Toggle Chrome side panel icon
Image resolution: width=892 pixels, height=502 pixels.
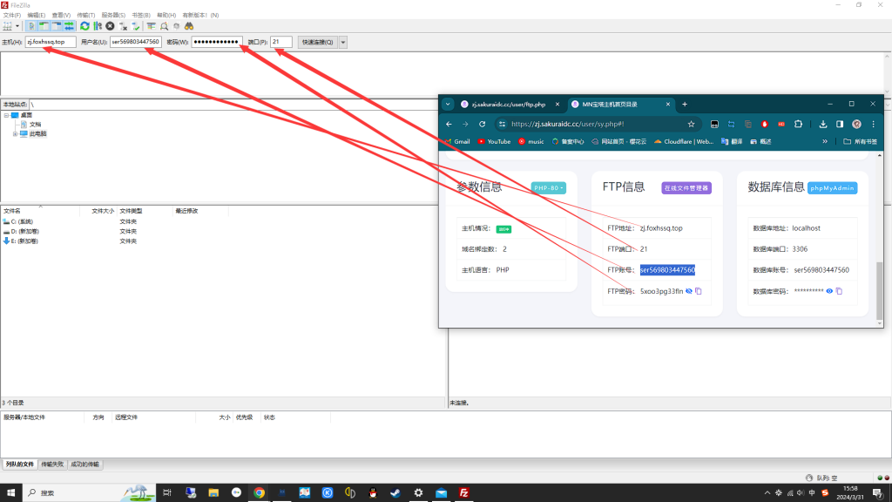(x=840, y=124)
